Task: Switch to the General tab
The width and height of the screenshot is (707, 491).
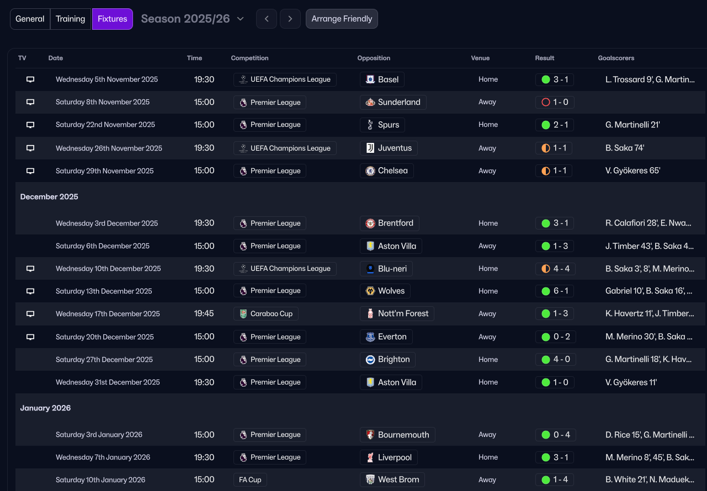Action: point(30,19)
